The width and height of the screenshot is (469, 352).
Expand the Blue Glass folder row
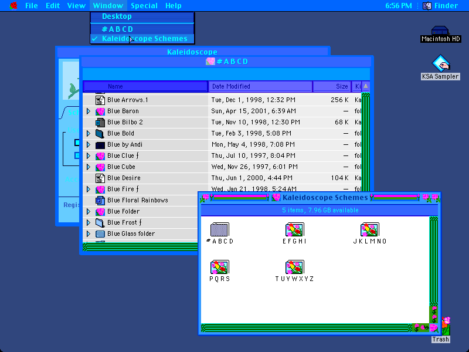pos(89,233)
